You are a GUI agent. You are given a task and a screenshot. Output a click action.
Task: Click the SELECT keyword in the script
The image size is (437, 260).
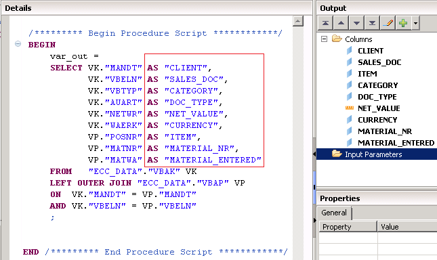66,68
